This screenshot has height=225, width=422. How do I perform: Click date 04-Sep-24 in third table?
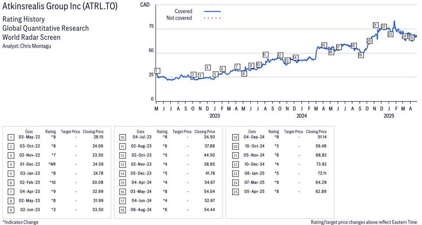pos(254,137)
